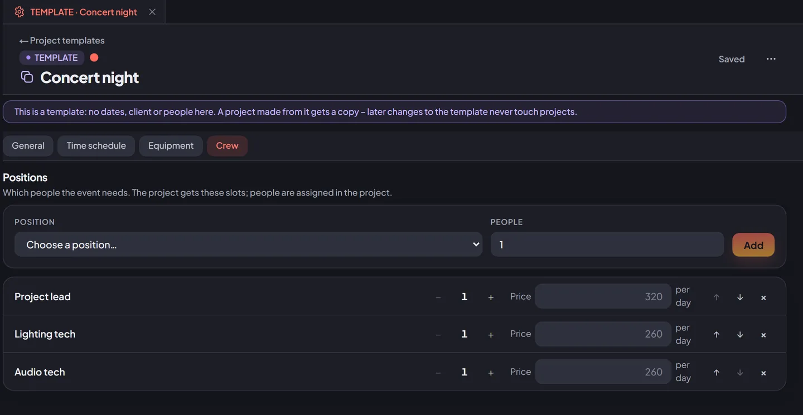
Task: Decrease Audio tech people count
Action: pyautogui.click(x=438, y=373)
